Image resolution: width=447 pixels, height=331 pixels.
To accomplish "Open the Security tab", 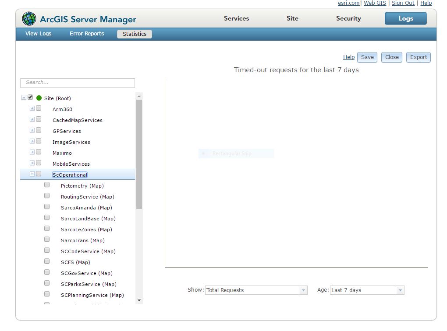I will [x=348, y=18].
